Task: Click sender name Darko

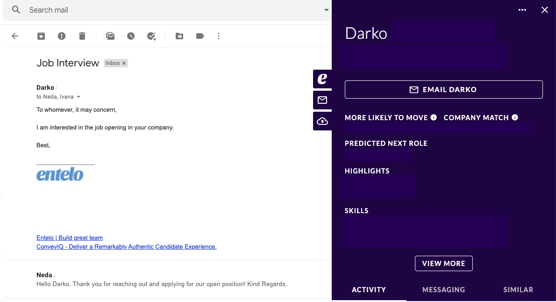Action: [45, 87]
